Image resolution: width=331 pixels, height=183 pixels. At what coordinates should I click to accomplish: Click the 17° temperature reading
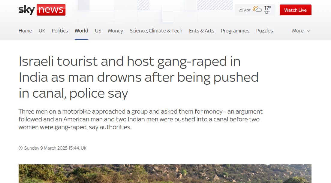click(x=267, y=8)
